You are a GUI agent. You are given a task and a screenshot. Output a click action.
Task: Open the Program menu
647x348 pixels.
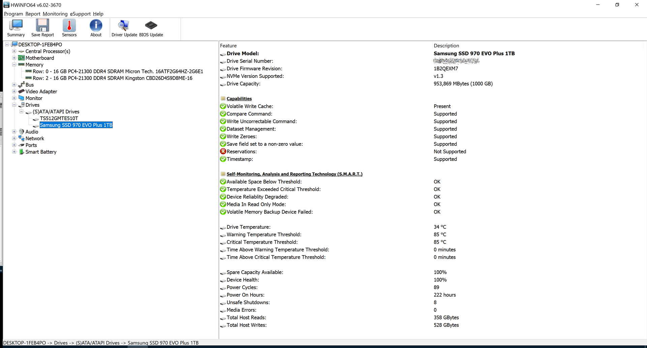coord(13,14)
